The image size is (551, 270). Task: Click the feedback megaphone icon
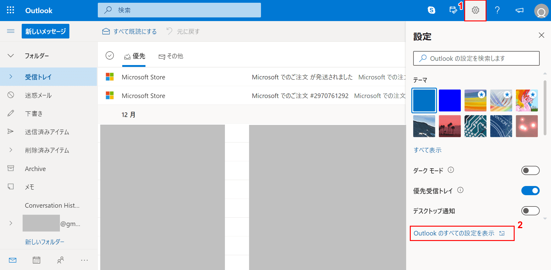[519, 10]
